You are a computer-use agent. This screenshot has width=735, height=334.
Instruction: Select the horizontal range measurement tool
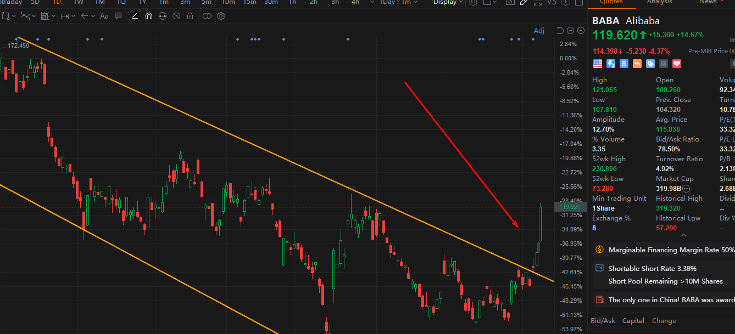pyautogui.click(x=65, y=16)
